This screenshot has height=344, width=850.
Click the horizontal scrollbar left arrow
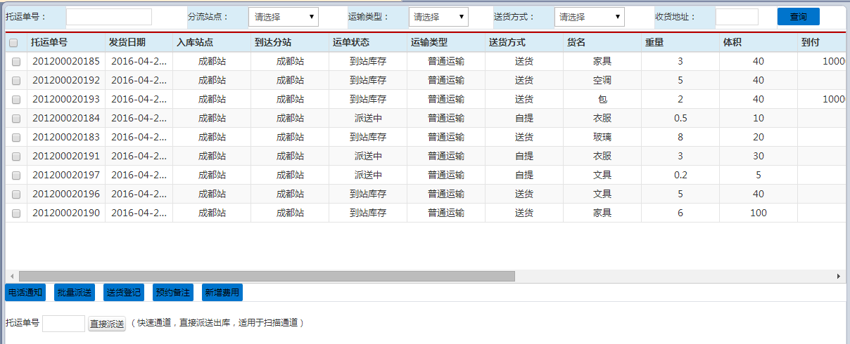point(11,277)
